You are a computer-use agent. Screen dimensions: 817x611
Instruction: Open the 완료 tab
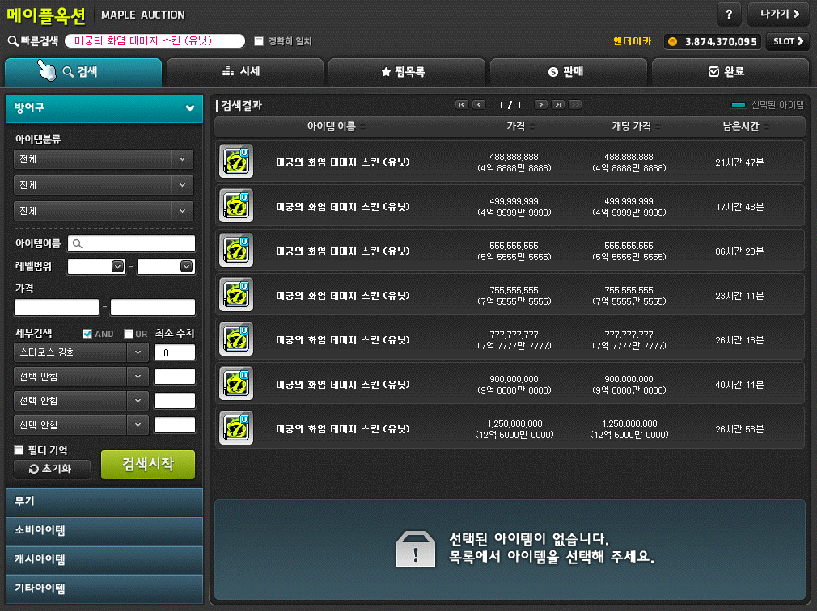730,72
